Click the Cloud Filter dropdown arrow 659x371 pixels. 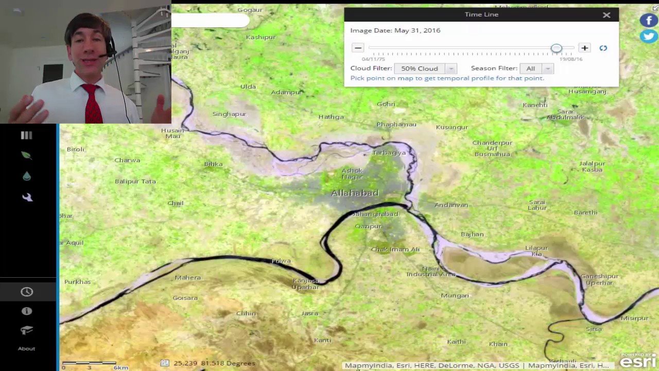tap(451, 69)
